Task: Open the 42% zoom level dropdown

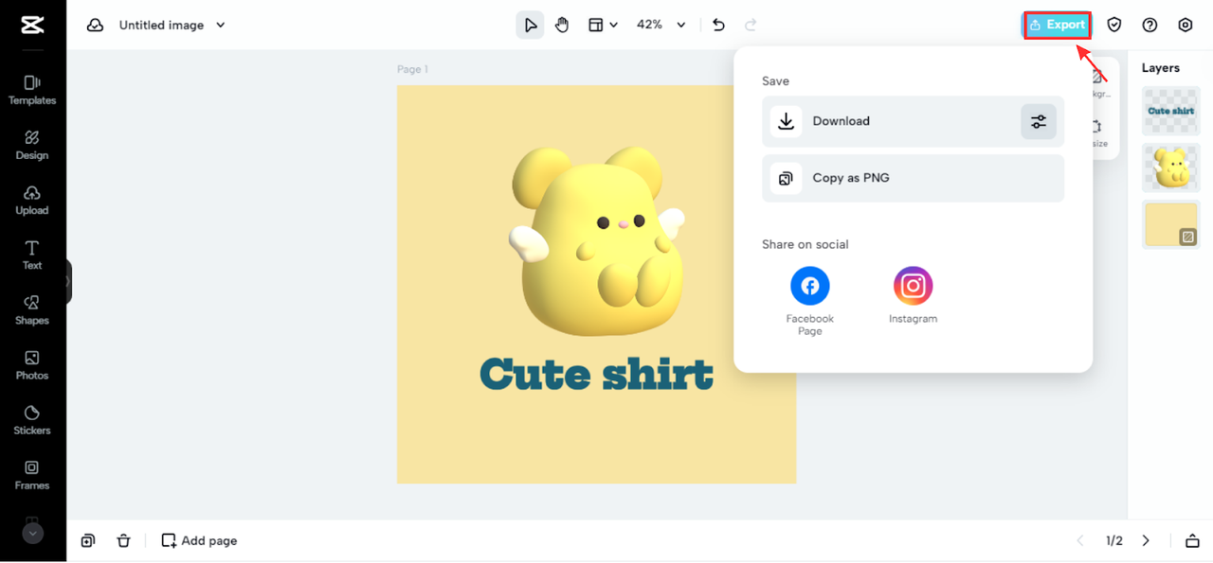Action: [661, 25]
